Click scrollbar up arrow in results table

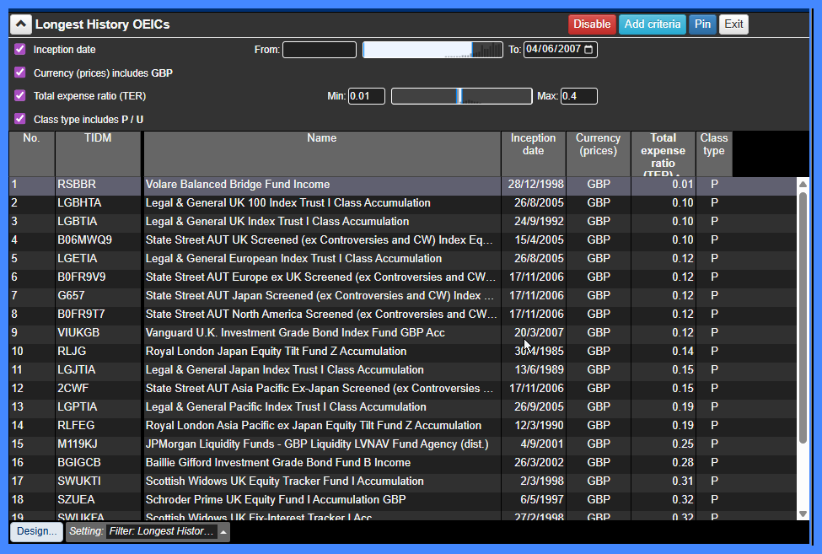point(803,184)
